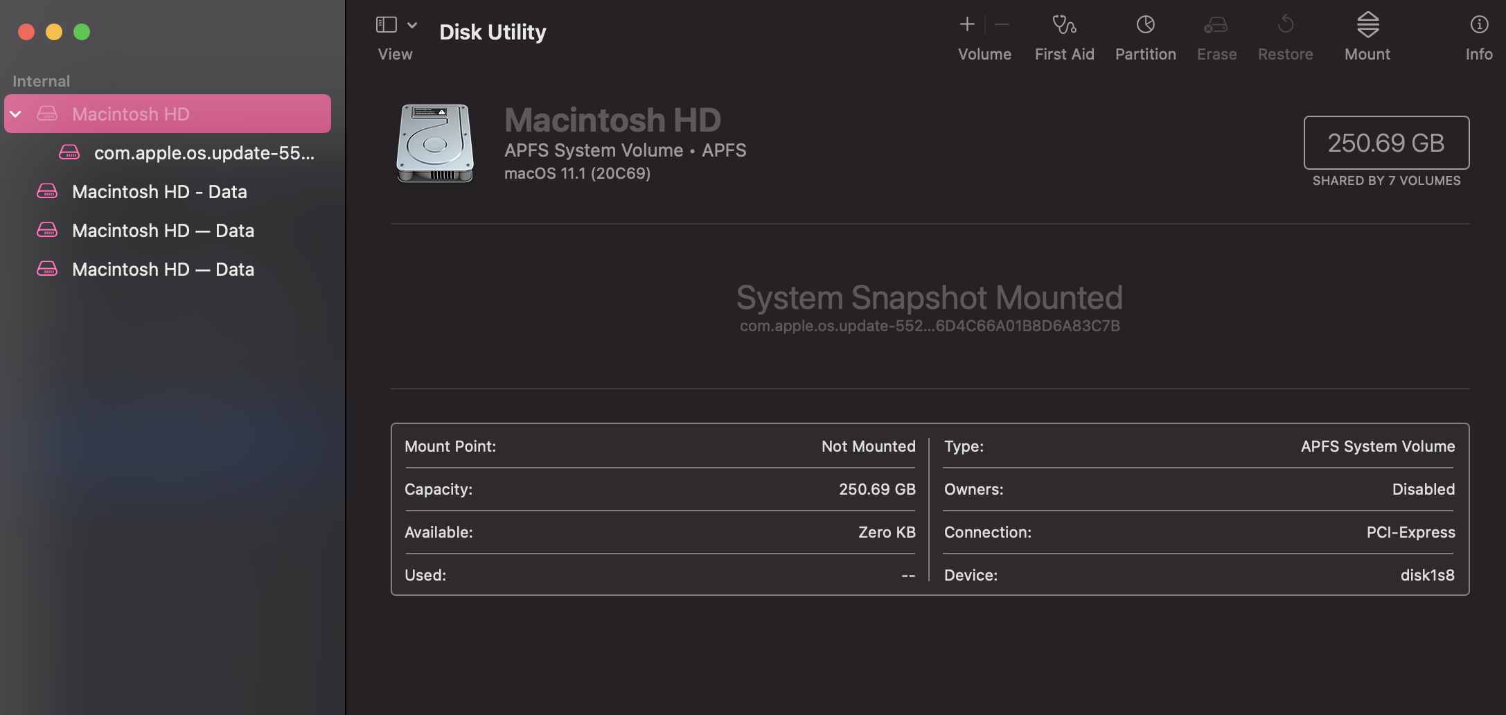The width and height of the screenshot is (1506, 715).
Task: Click the yellow minimize window button
Action: pyautogui.click(x=53, y=31)
